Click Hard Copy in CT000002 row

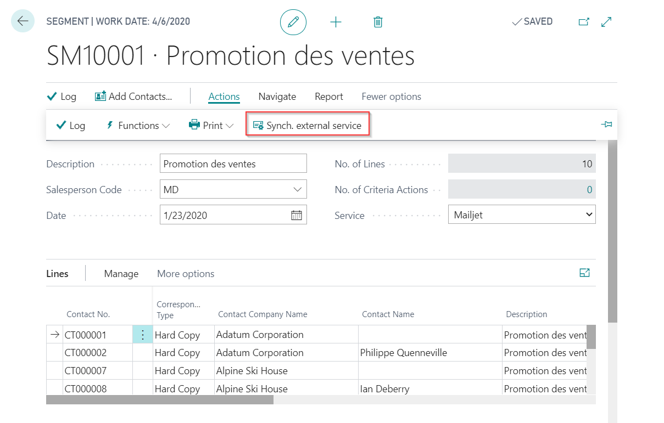point(177,353)
